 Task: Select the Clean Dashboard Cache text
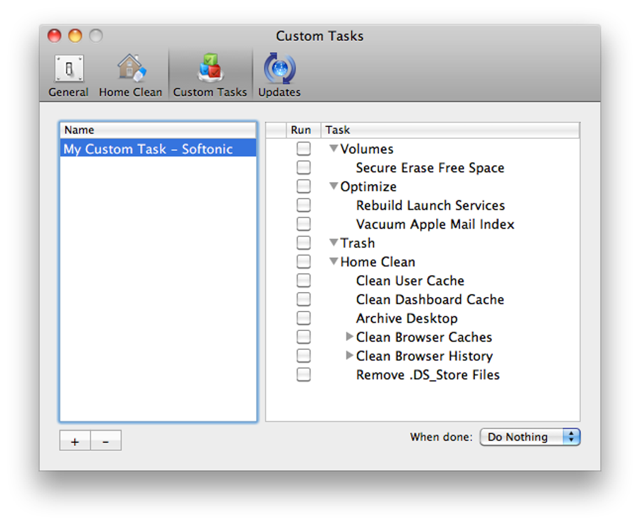[x=430, y=300]
